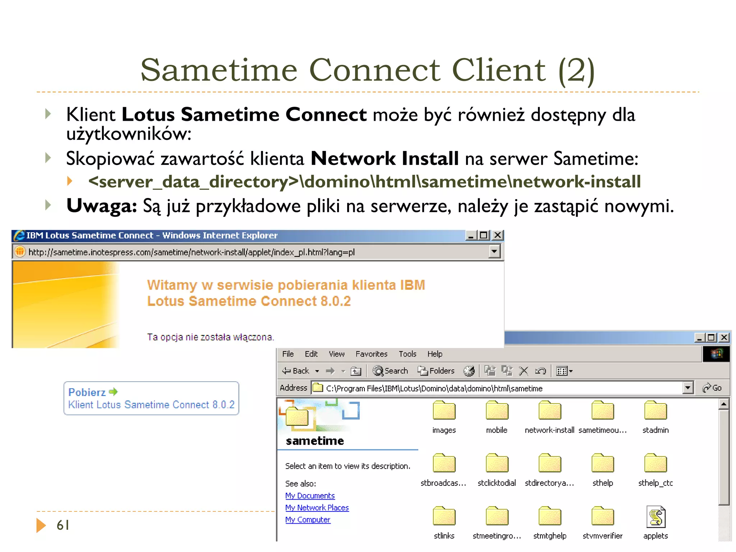
Task: Click the Undo toolbar icon
Action: (x=540, y=371)
